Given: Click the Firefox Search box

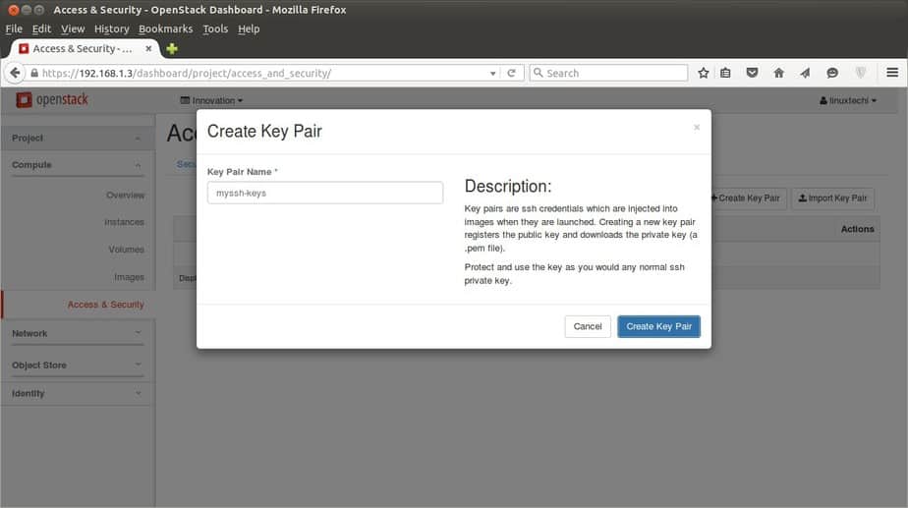Looking at the screenshot, I should tap(608, 73).
